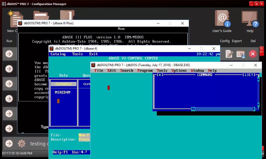Click inside the blue COMMAND input area

(206, 92)
